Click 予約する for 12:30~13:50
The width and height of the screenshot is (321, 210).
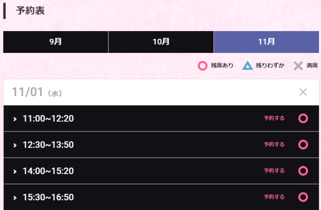coord(274,145)
